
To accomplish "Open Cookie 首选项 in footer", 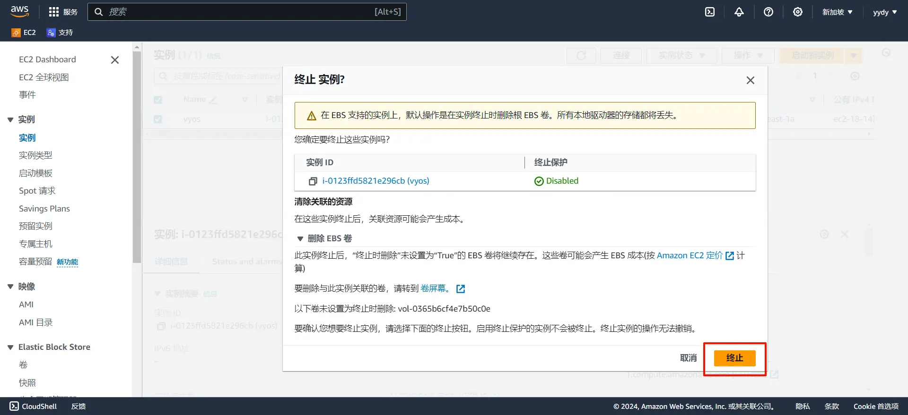I will tap(876, 407).
